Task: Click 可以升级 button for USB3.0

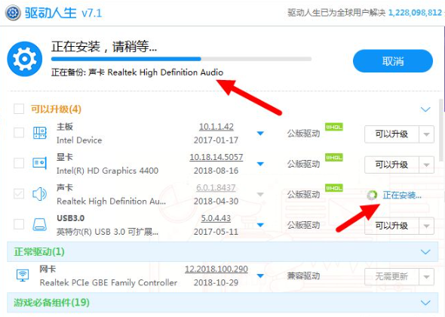Action: point(391,226)
